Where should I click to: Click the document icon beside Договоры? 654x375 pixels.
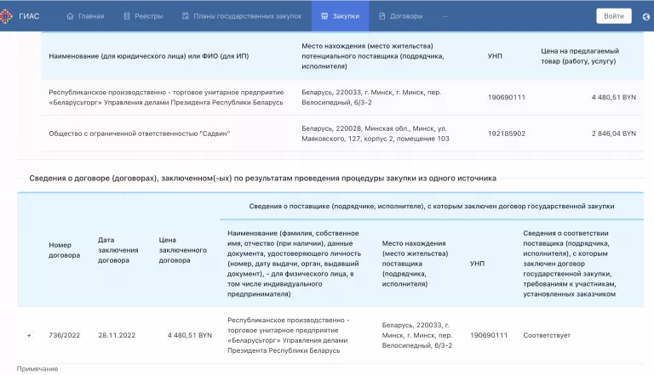382,16
